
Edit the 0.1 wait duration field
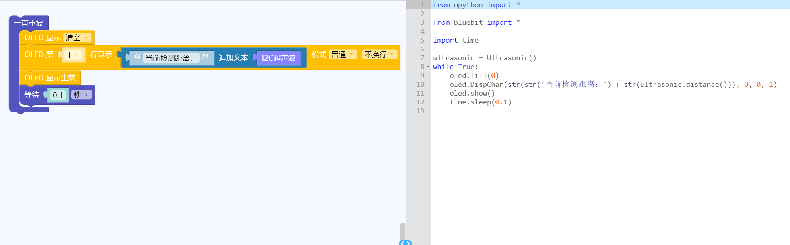pos(58,95)
